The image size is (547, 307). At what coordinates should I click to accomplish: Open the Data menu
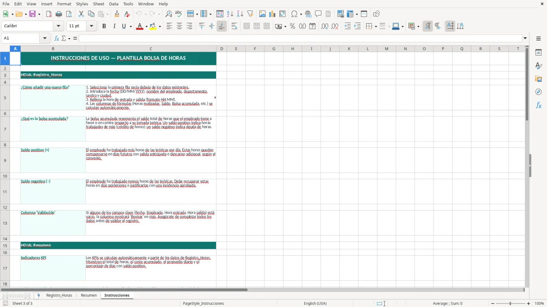coord(114,4)
